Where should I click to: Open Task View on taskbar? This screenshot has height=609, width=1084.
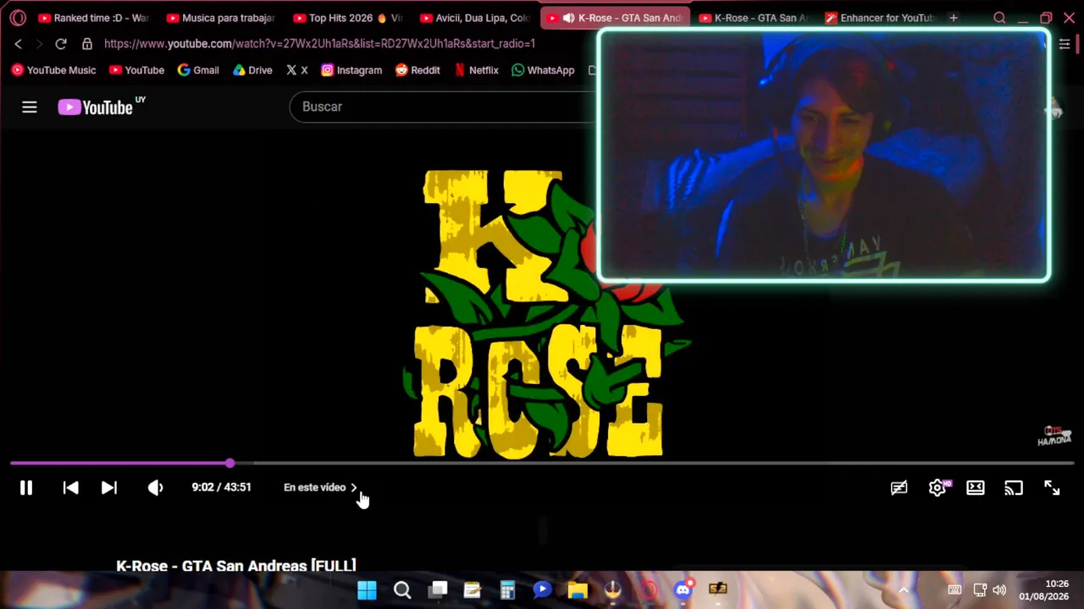click(438, 590)
